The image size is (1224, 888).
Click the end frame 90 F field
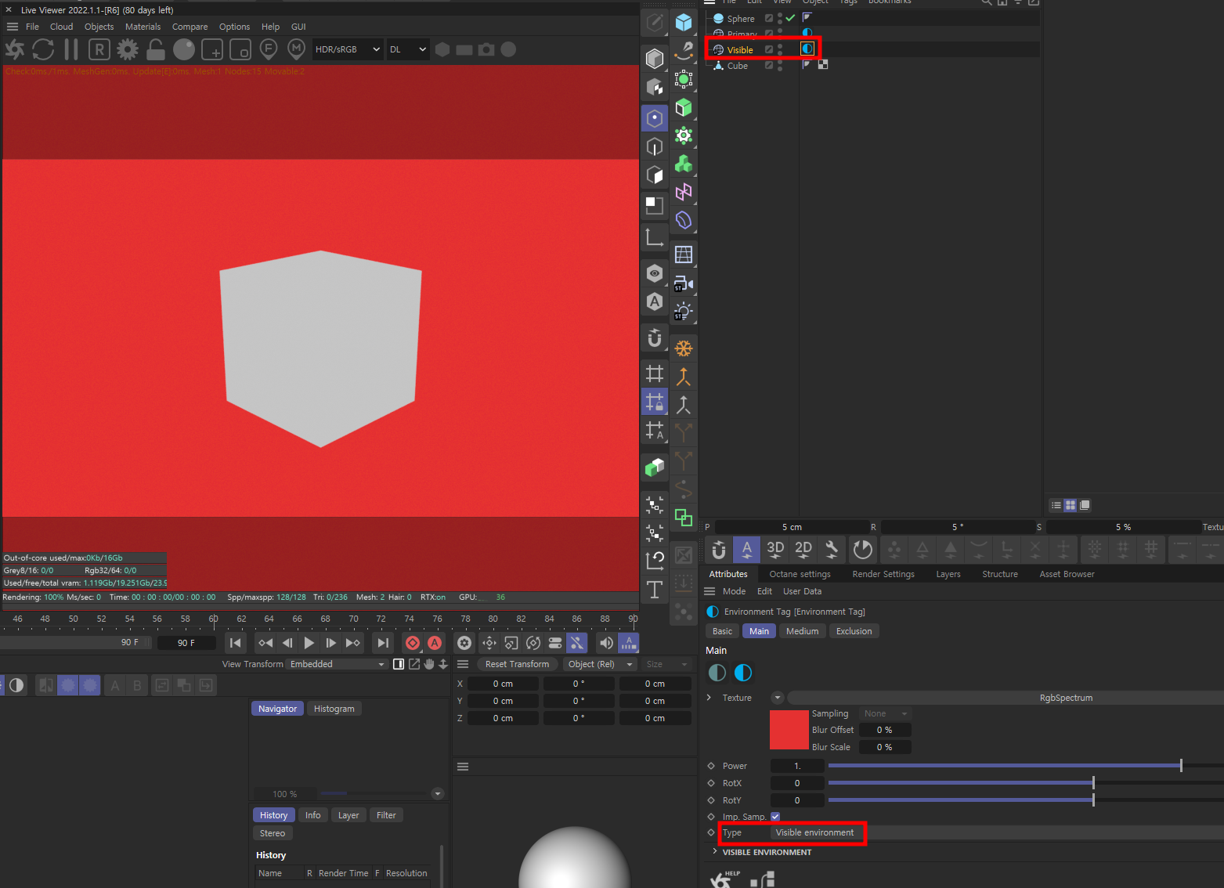point(186,643)
